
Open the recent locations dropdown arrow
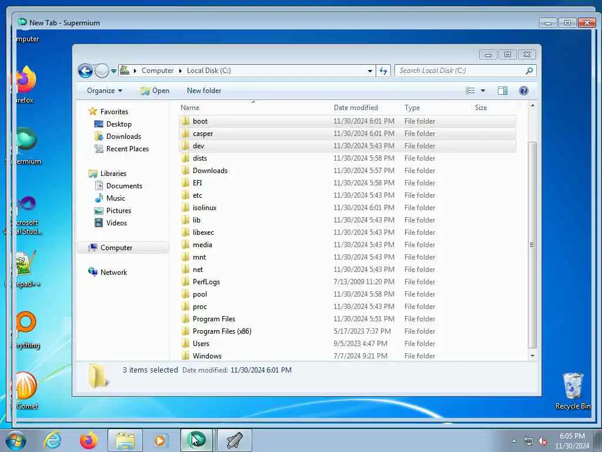coord(113,71)
